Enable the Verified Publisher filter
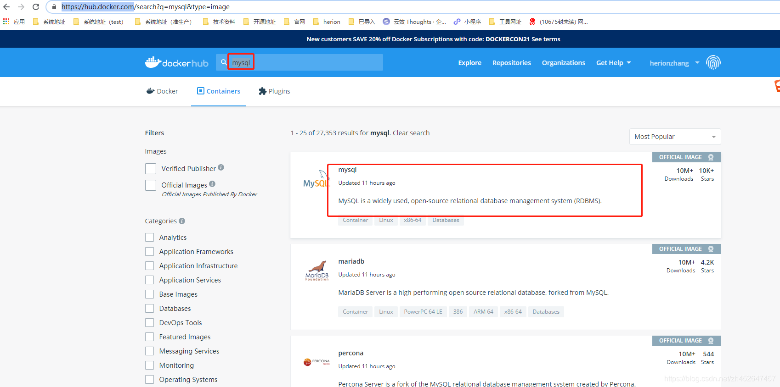The height and width of the screenshot is (387, 780). pyautogui.click(x=151, y=169)
